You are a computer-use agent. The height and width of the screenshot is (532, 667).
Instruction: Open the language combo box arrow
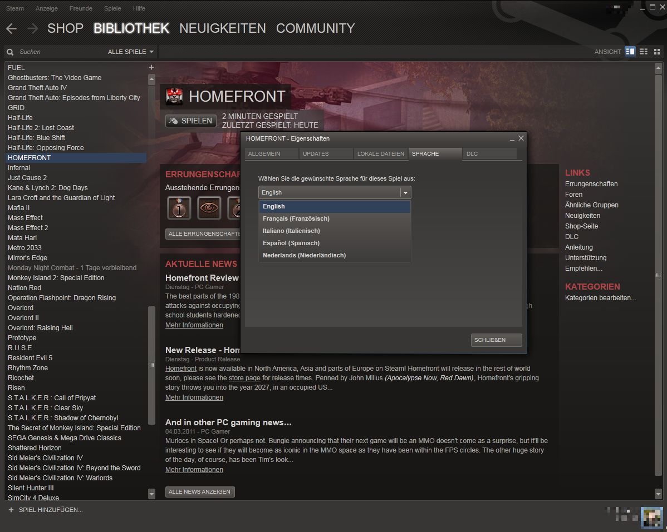[x=405, y=192]
